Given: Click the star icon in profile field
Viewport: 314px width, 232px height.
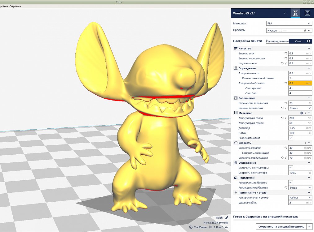Looking at the screenshot, I should (305, 31).
